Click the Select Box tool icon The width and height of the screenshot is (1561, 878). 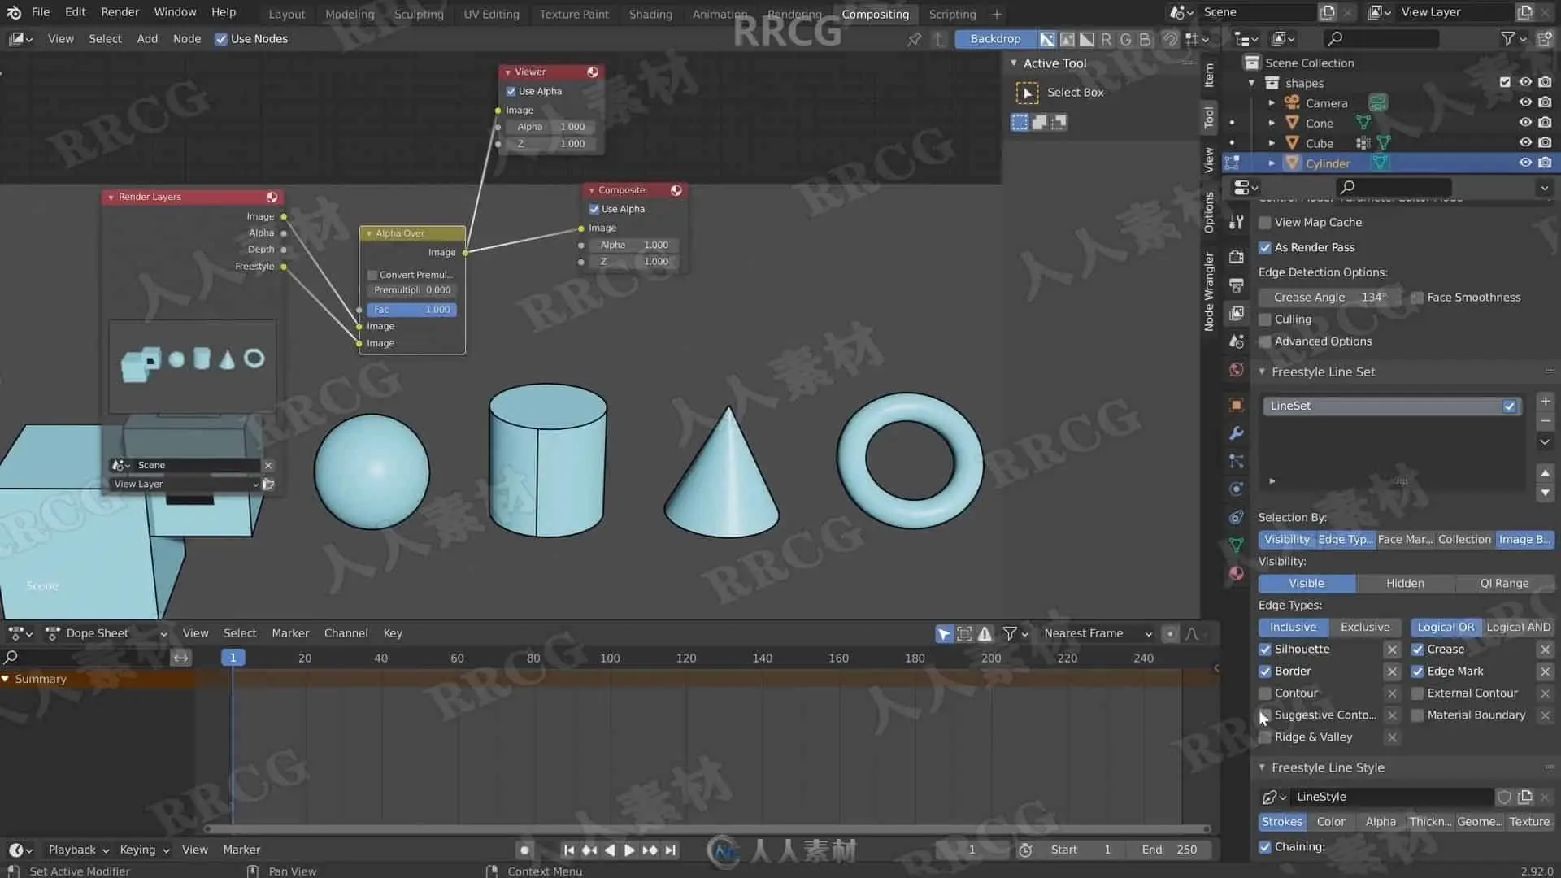point(1028,93)
